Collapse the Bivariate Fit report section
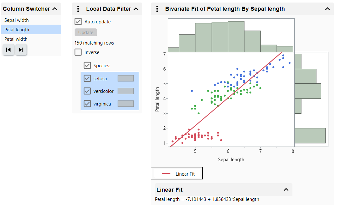Image resolution: width=337 pixels, height=205 pixels. (x=327, y=9)
